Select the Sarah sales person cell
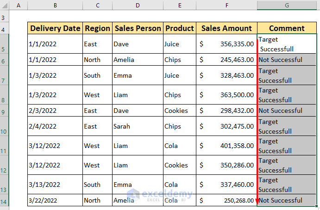 coord(137,126)
